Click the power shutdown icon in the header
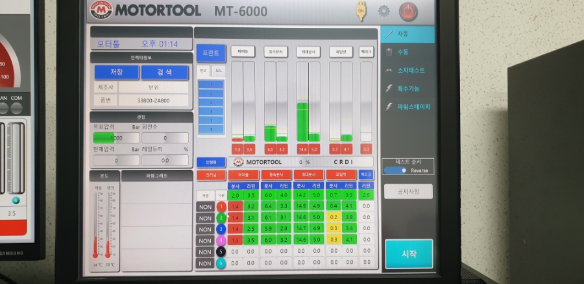The height and width of the screenshot is (284, 584). [408, 12]
